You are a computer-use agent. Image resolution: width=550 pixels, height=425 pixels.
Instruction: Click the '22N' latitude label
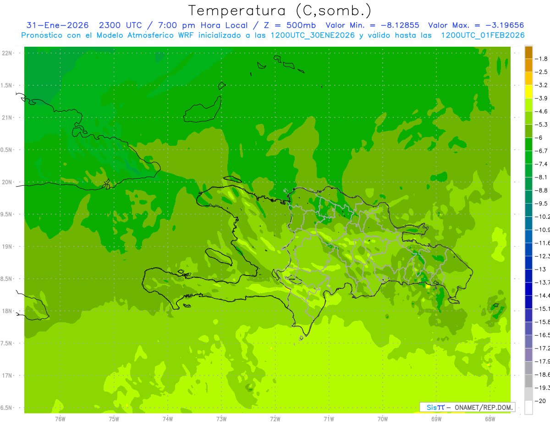pos(7,53)
